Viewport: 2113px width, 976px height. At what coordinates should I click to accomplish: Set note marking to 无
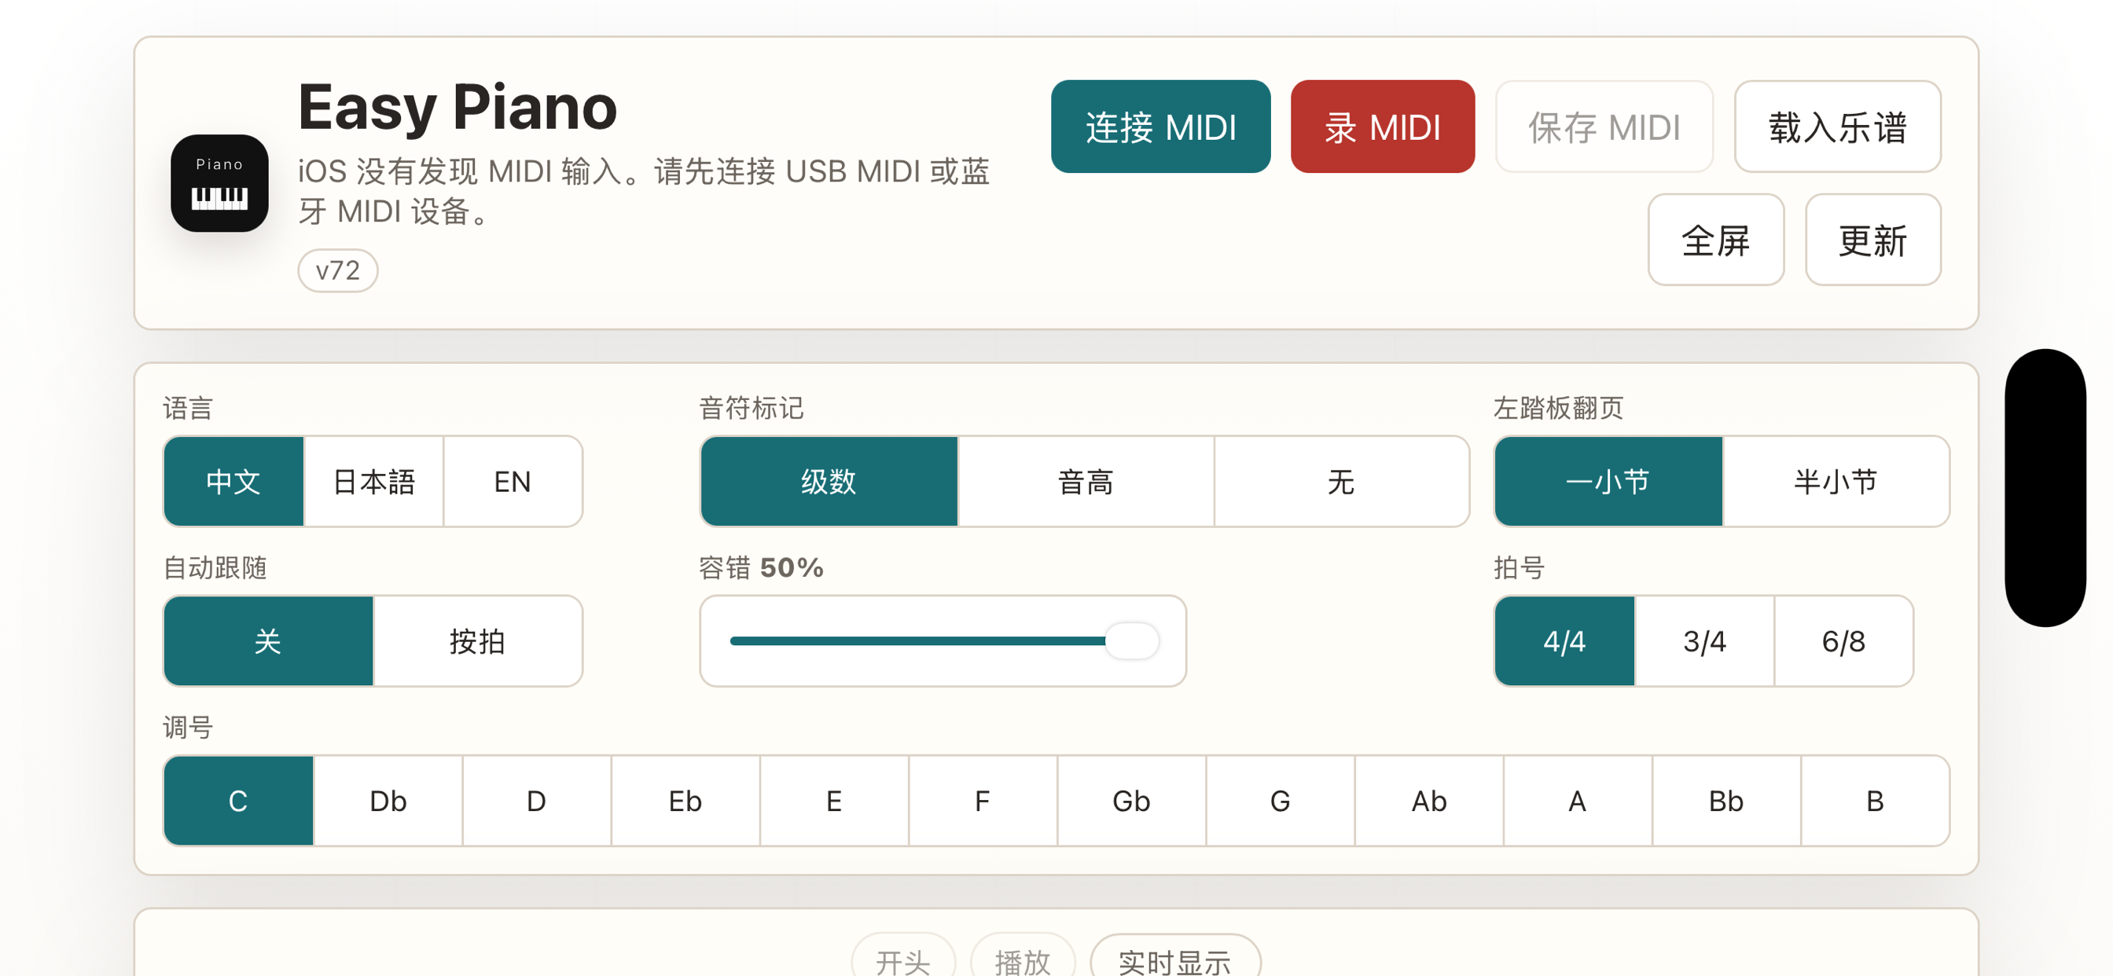(x=1341, y=482)
